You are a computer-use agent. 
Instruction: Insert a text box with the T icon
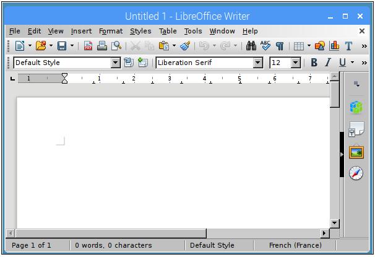click(348, 45)
